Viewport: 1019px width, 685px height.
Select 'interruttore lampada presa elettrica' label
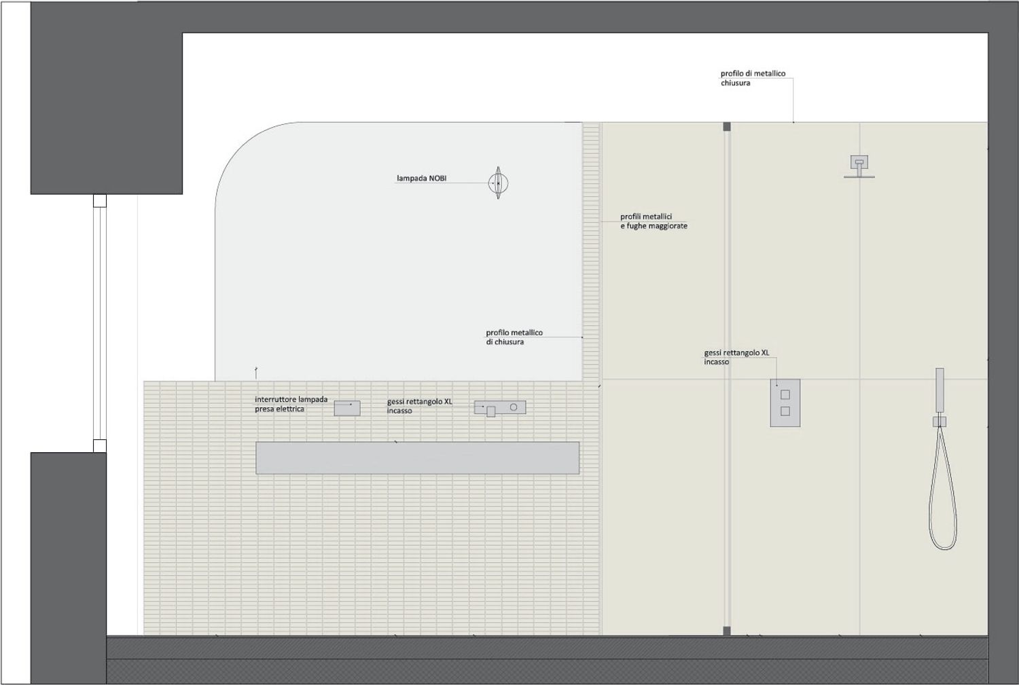pyautogui.click(x=291, y=404)
